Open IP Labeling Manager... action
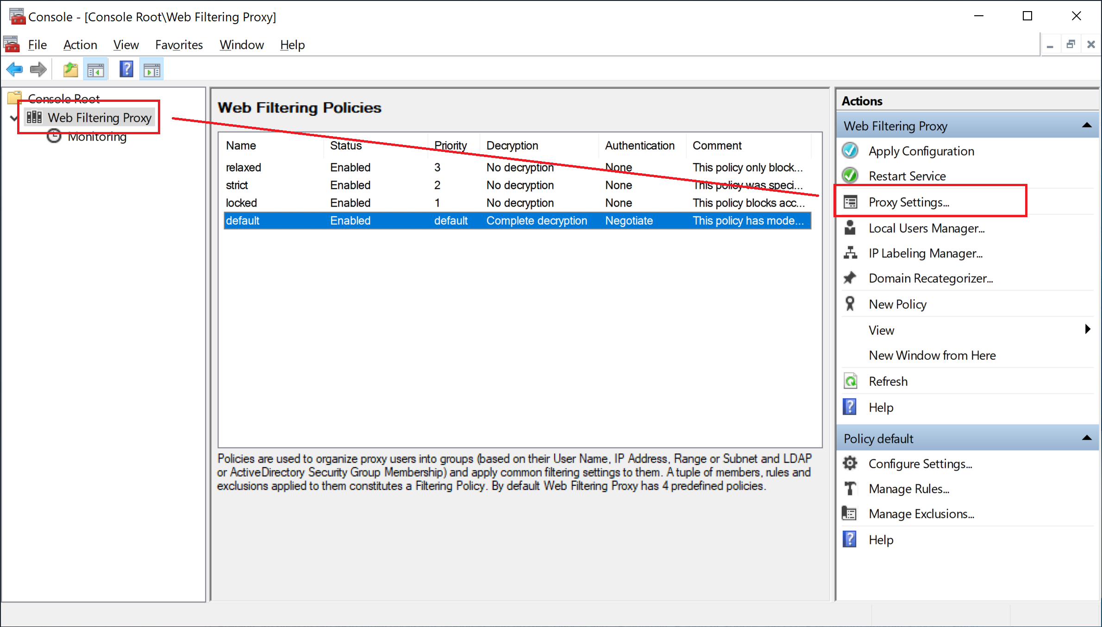 tap(926, 253)
